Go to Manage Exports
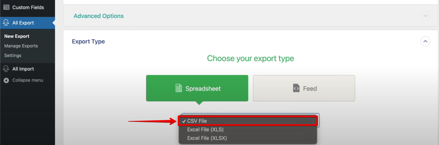The width and height of the screenshot is (439, 145). point(21,46)
